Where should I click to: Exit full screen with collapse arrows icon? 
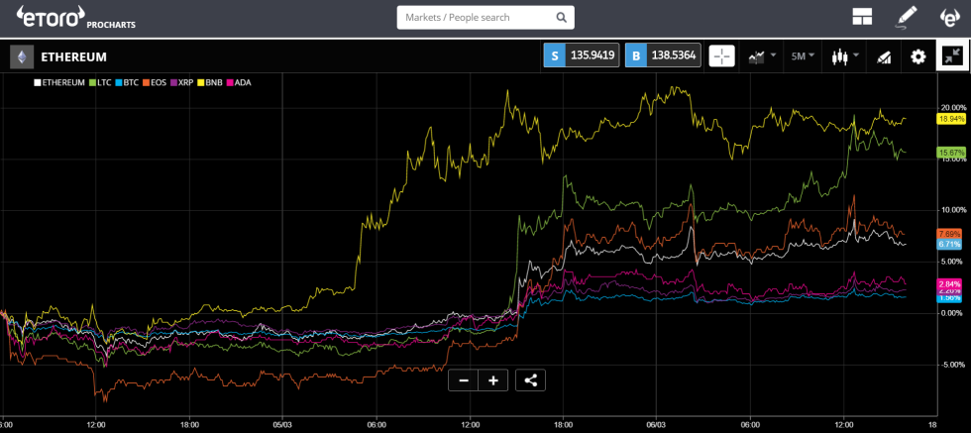click(x=952, y=56)
